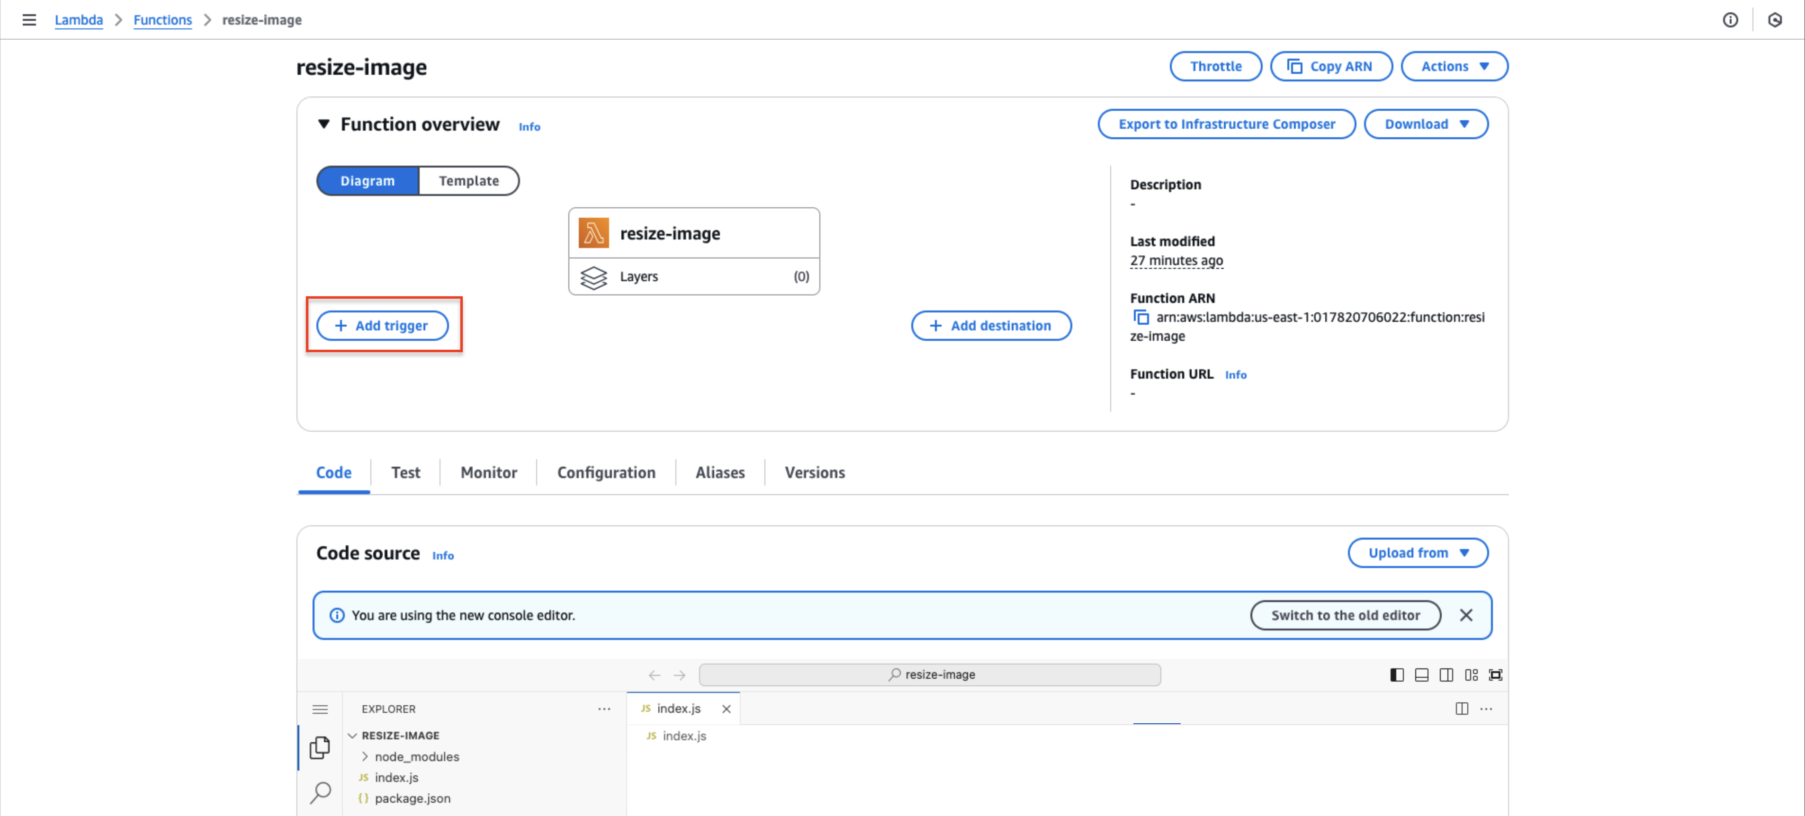Open the hamburger navigation menu

29,19
